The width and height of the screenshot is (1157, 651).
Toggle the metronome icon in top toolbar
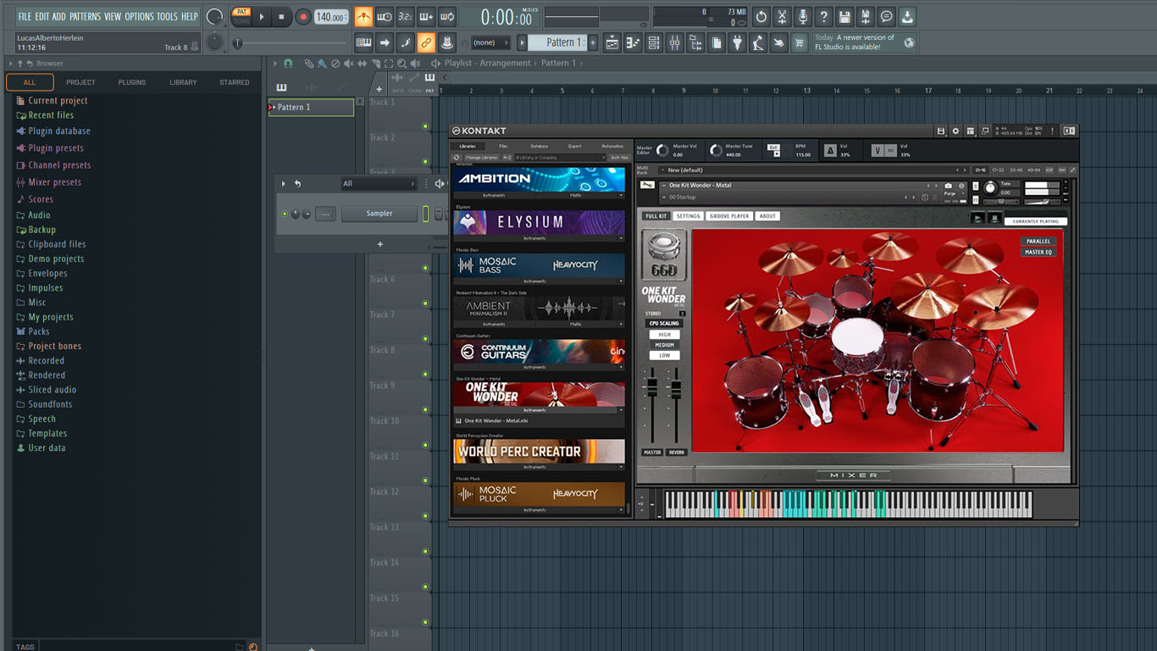pos(363,17)
